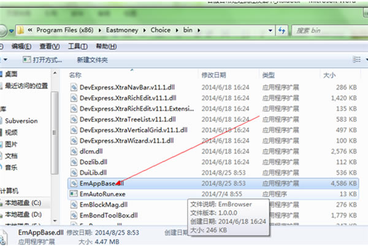The width and height of the screenshot is (368, 246).
Task: Click the navigation pane scrollbar thumb
Action: (55, 133)
